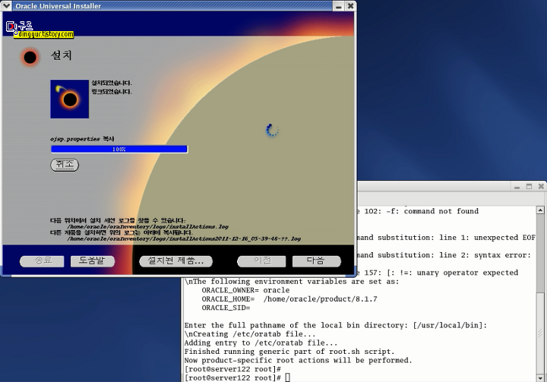Click 'ORACLE_OWNER= oracle' line in terminal
The height and width of the screenshot is (382, 547).
click(245, 290)
